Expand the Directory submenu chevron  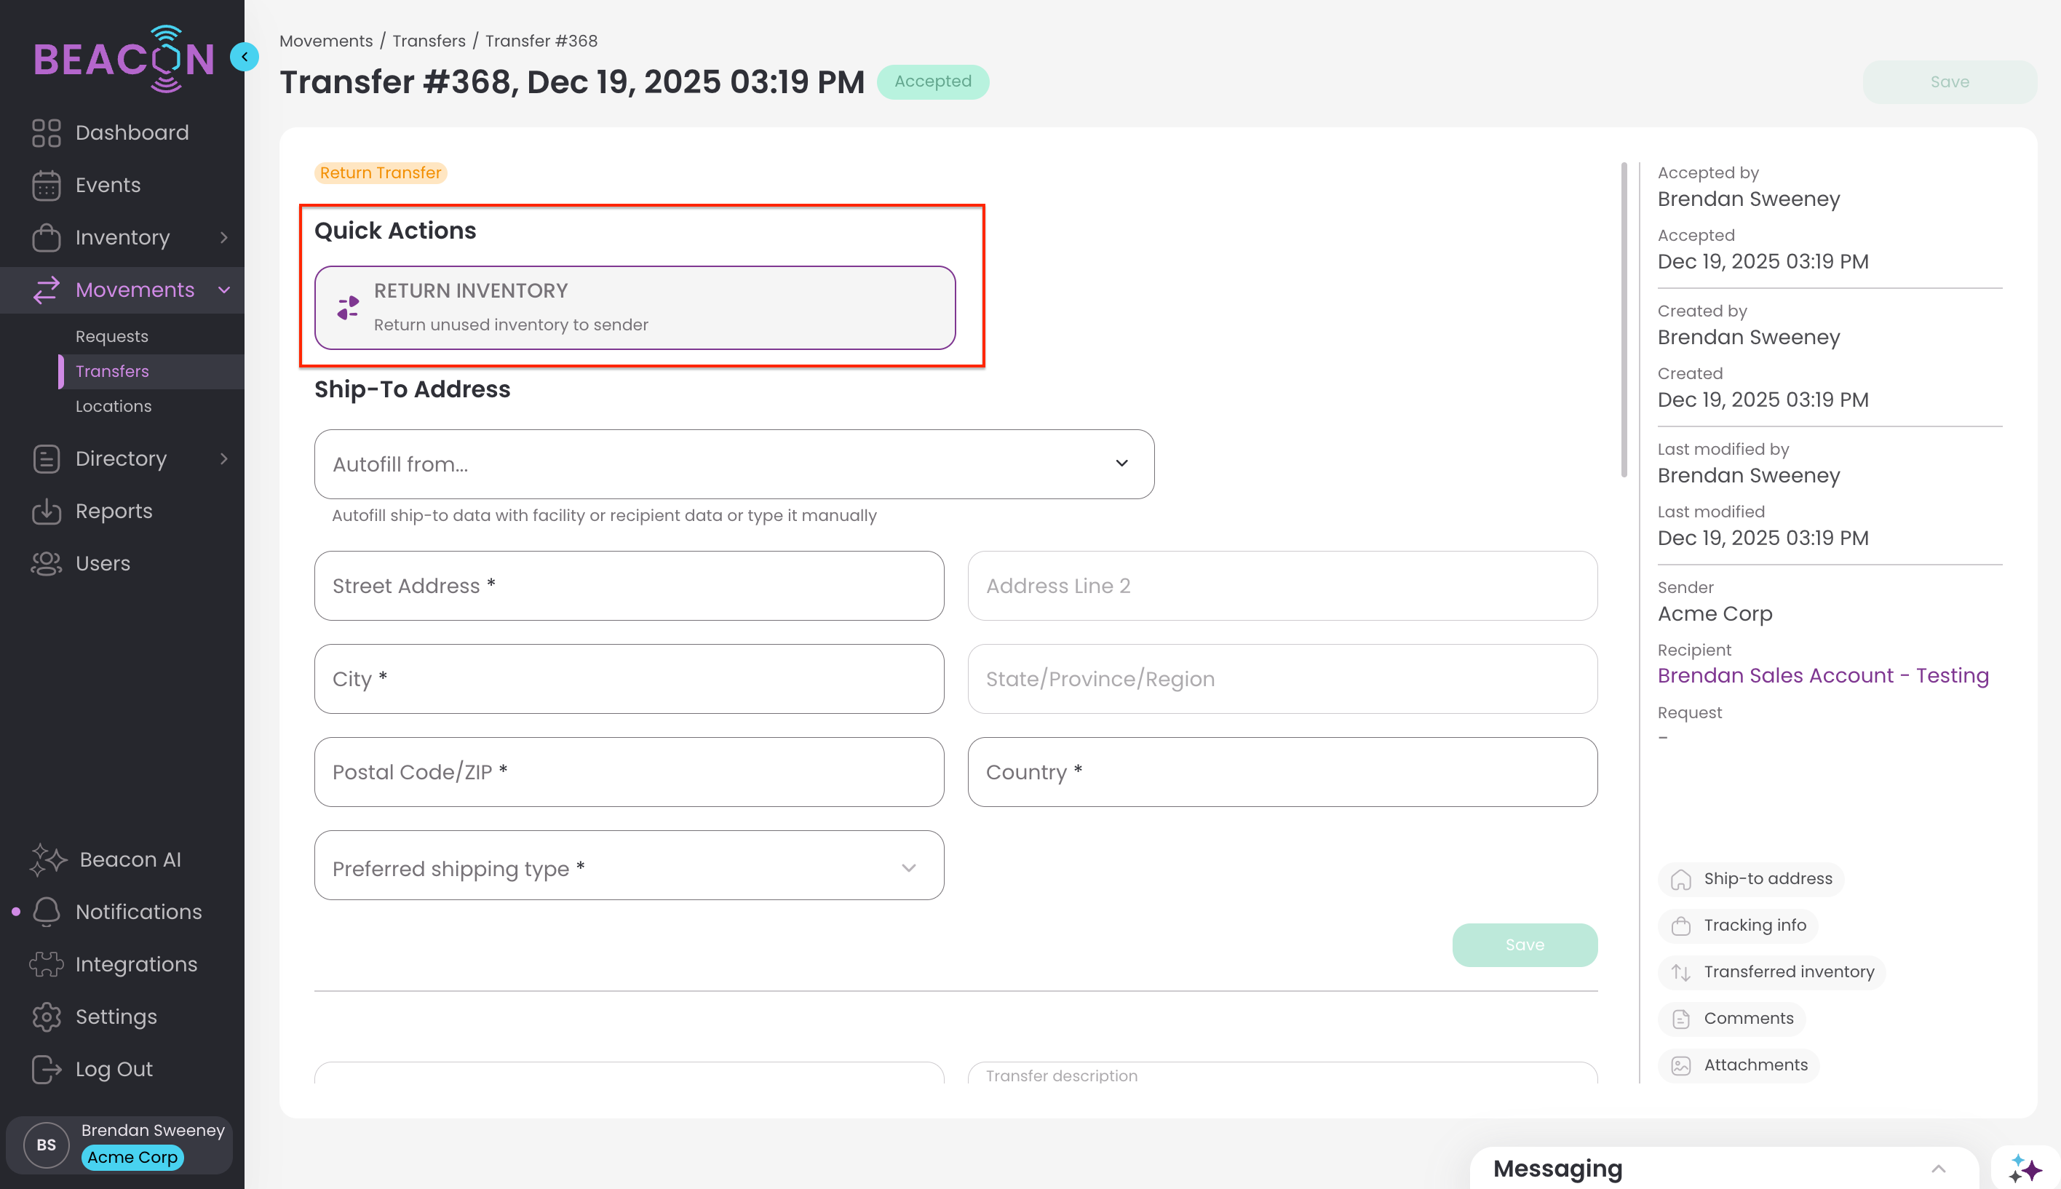coord(223,459)
